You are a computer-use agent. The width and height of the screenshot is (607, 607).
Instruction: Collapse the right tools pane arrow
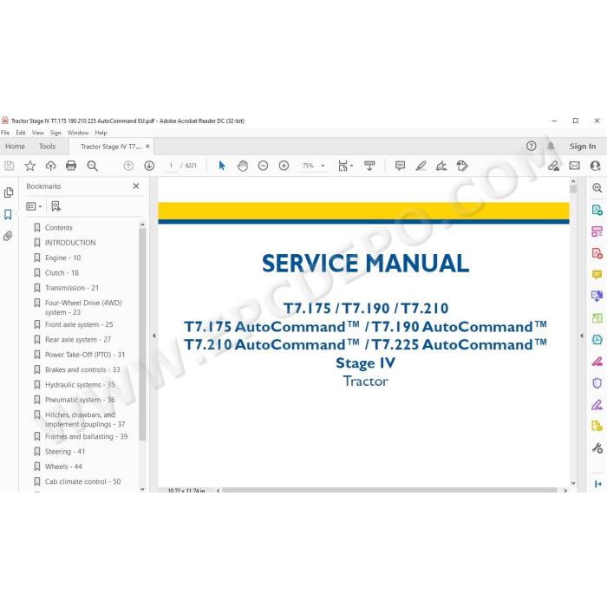582,336
